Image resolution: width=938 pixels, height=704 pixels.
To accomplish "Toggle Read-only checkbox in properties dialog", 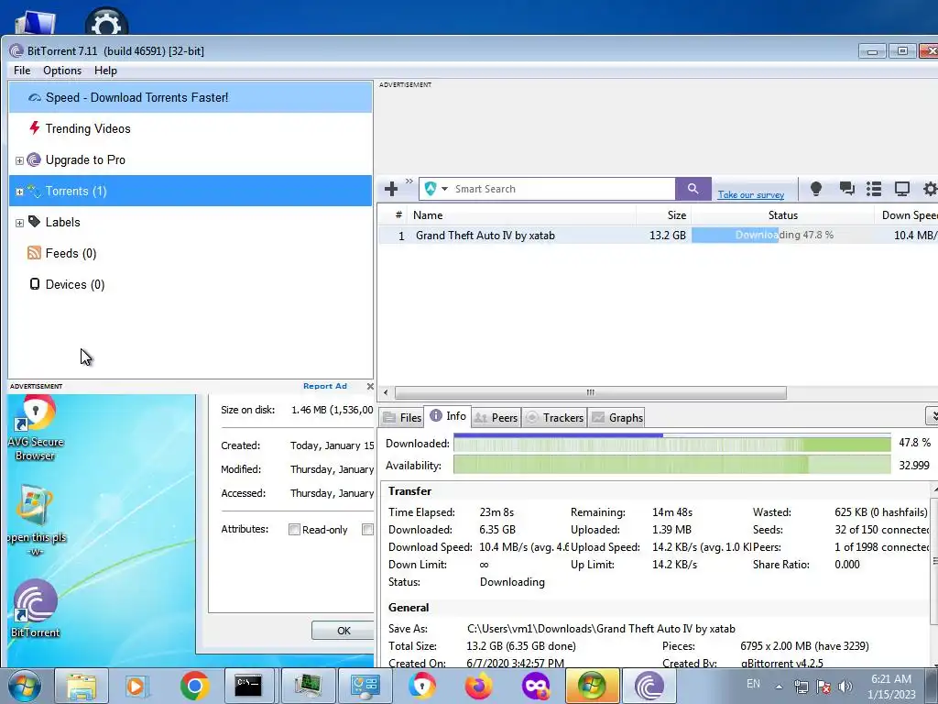I will pyautogui.click(x=294, y=529).
